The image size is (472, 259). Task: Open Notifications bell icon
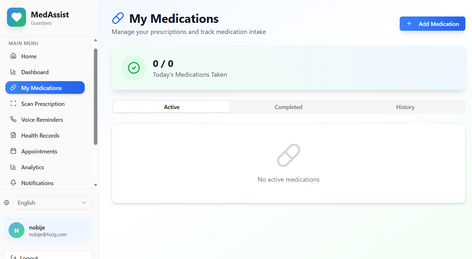pyautogui.click(x=13, y=183)
